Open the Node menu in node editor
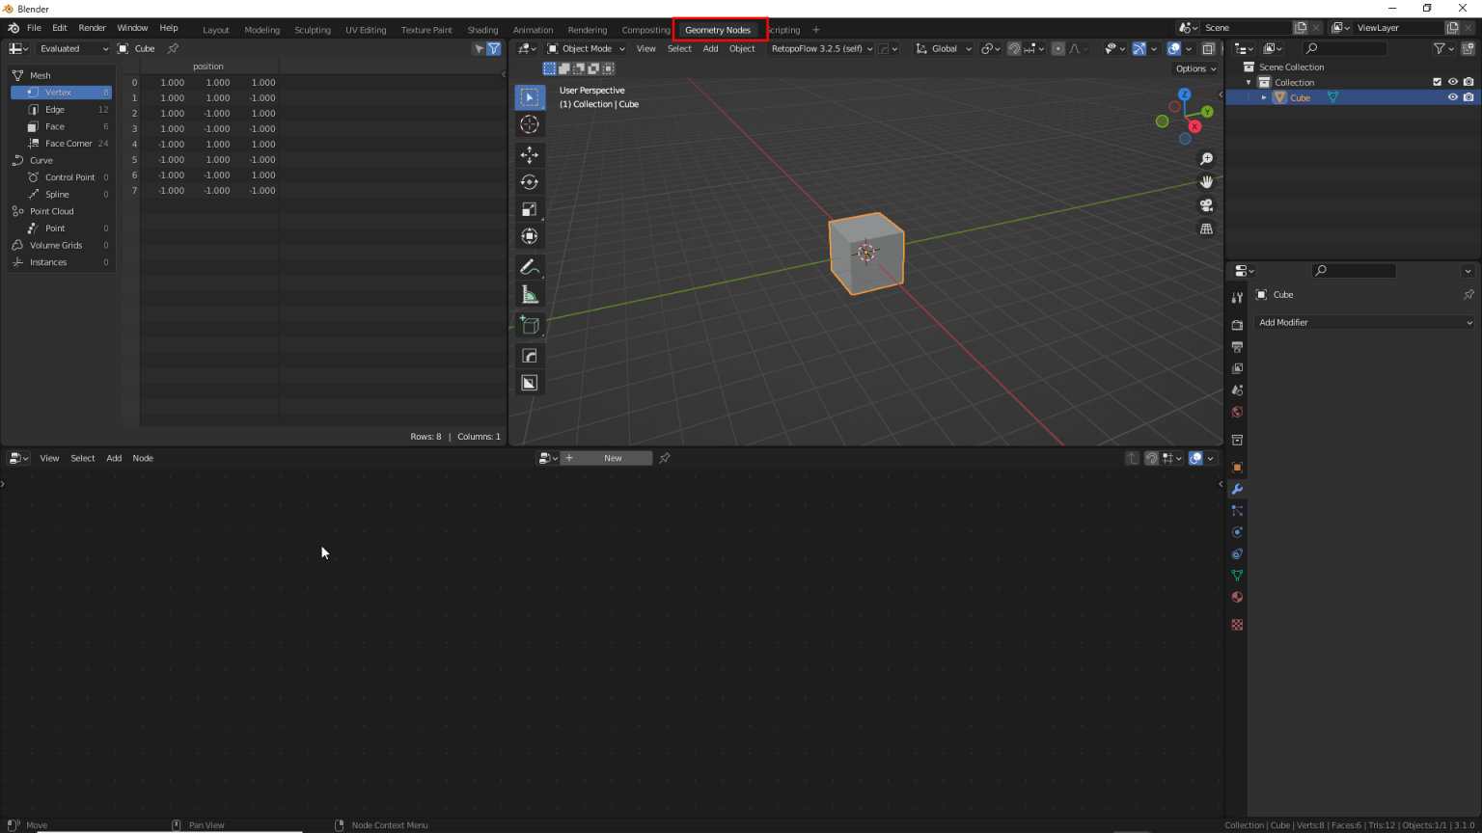Screen dimensions: 1482x833 tap(143, 458)
